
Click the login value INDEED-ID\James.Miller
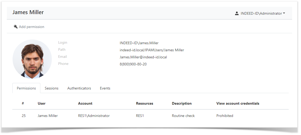139,43
